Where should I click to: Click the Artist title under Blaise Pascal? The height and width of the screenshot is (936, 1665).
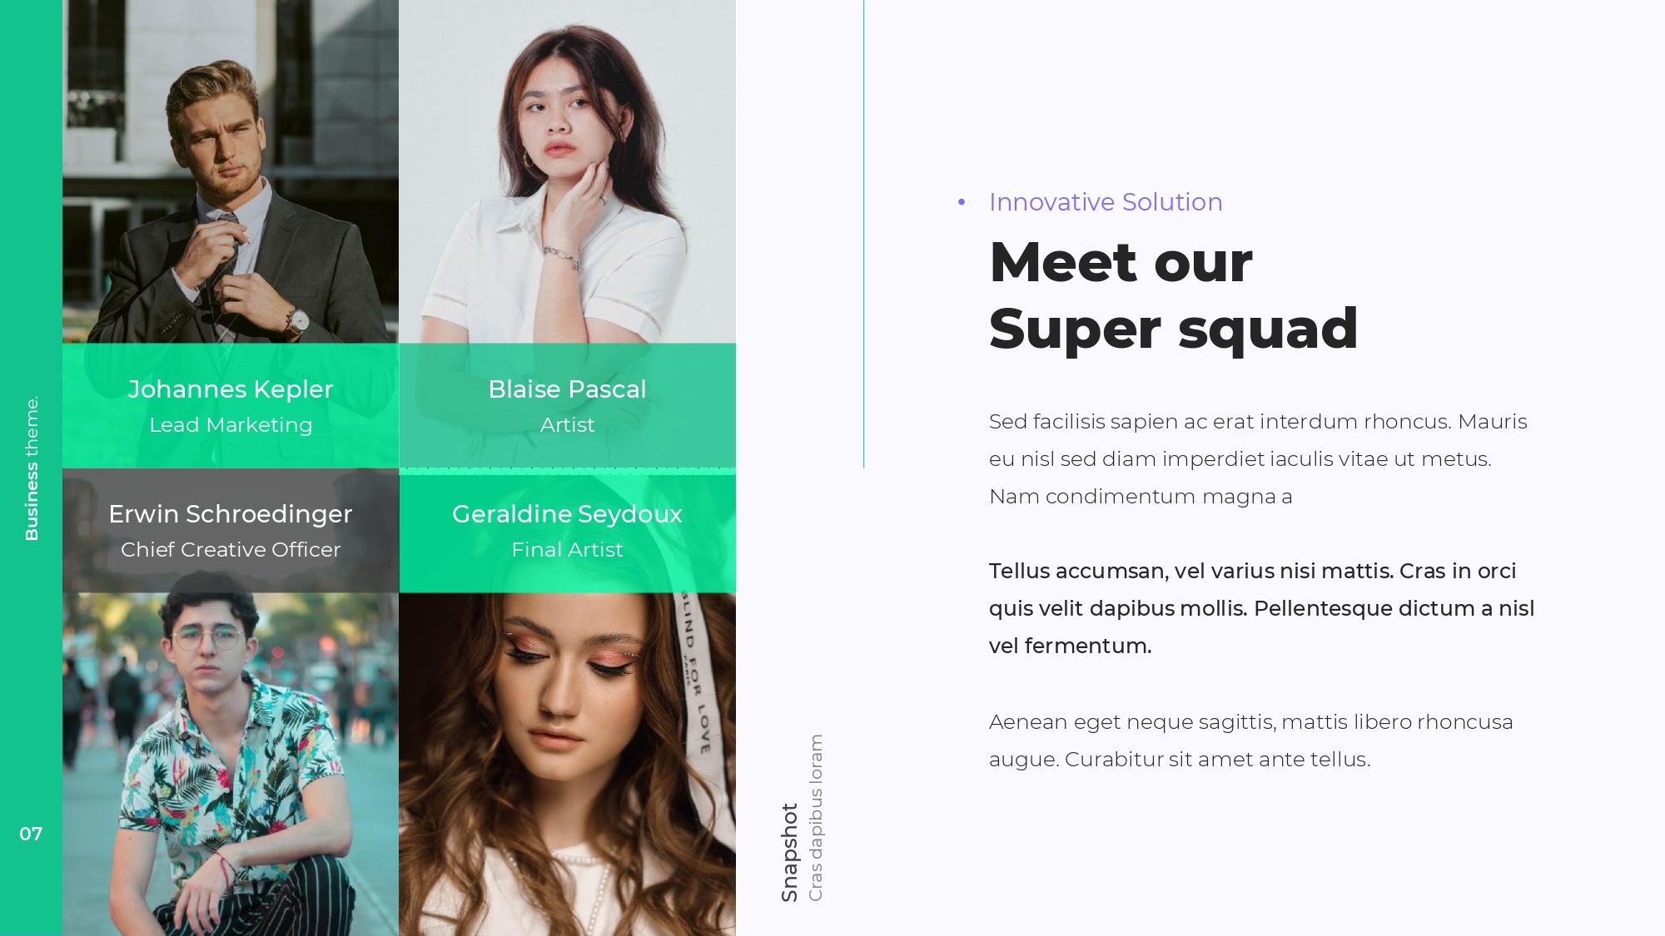tap(567, 425)
